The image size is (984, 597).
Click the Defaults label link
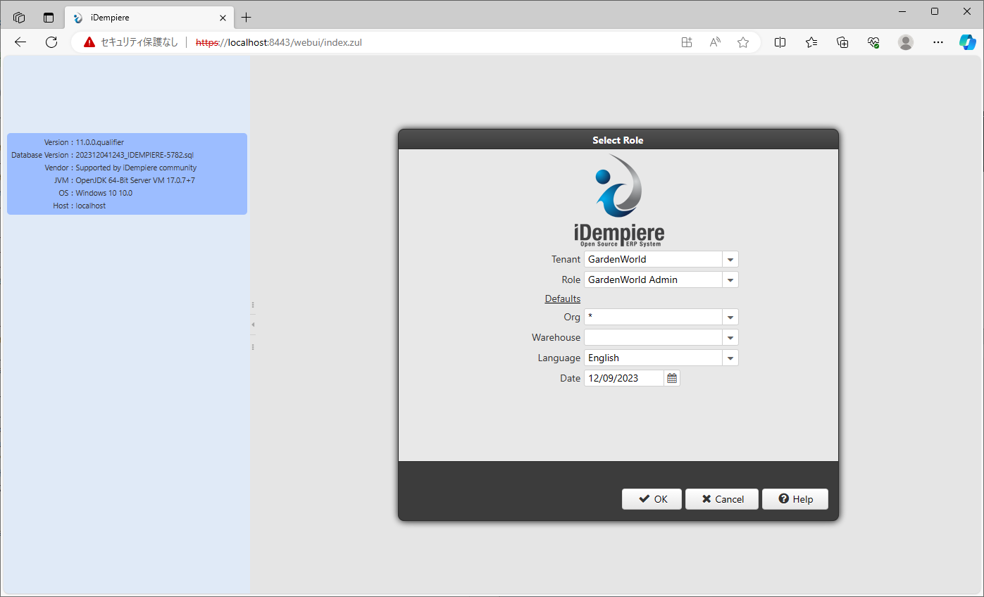(563, 298)
